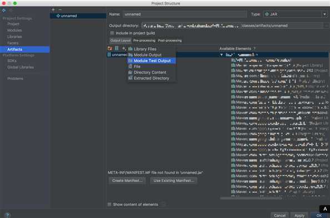
Task: Open Problems in the sidebar
Action: click(15, 78)
